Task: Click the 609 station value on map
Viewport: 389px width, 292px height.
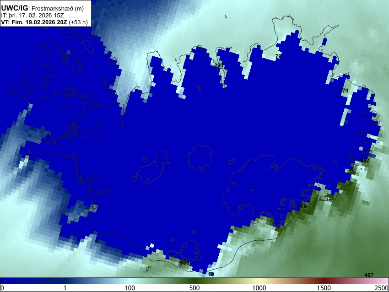Action: pyautogui.click(x=302, y=206)
